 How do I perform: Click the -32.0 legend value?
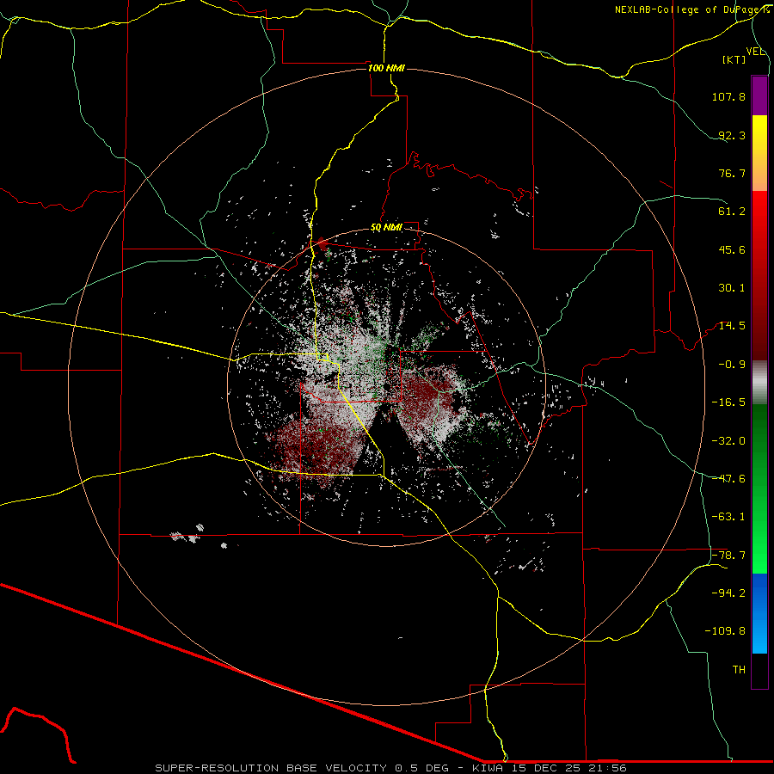coord(728,440)
